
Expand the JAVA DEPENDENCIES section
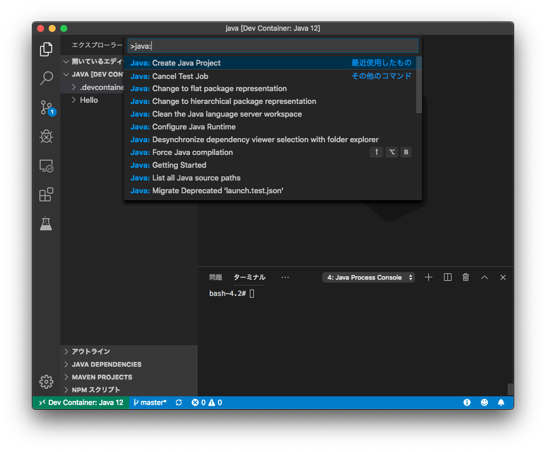(x=129, y=364)
